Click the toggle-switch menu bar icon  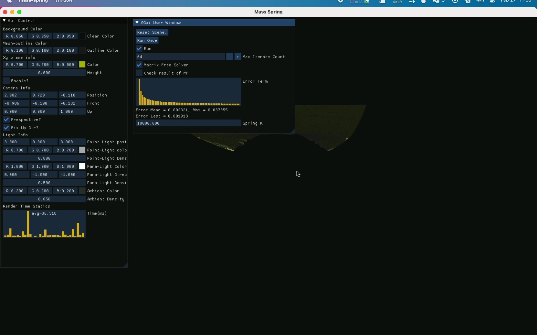[x=492, y=2]
